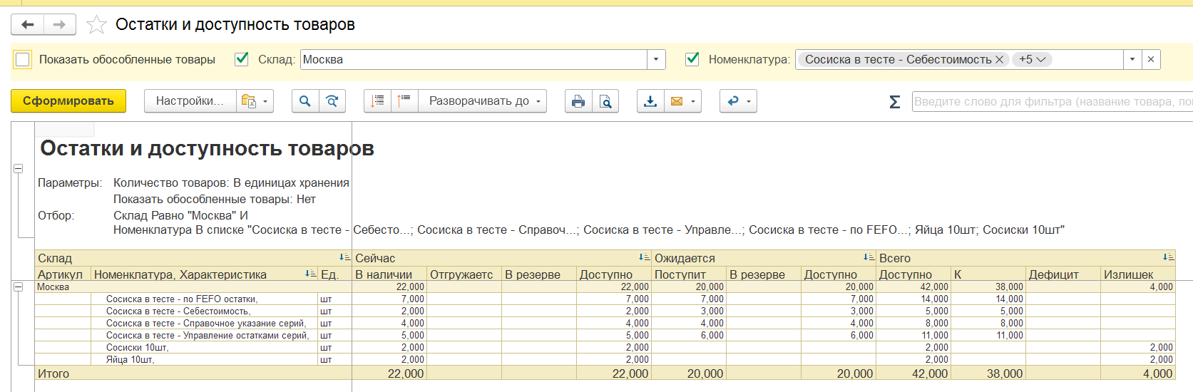The height and width of the screenshot is (392, 1193).
Task: Open print preview icon
Action: (605, 101)
